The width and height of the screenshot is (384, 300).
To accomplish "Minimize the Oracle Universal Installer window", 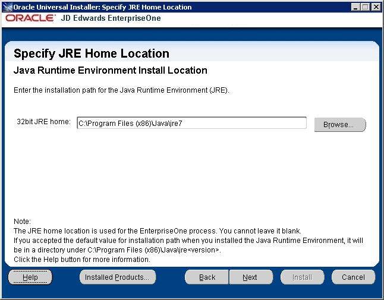I will click(x=355, y=7).
